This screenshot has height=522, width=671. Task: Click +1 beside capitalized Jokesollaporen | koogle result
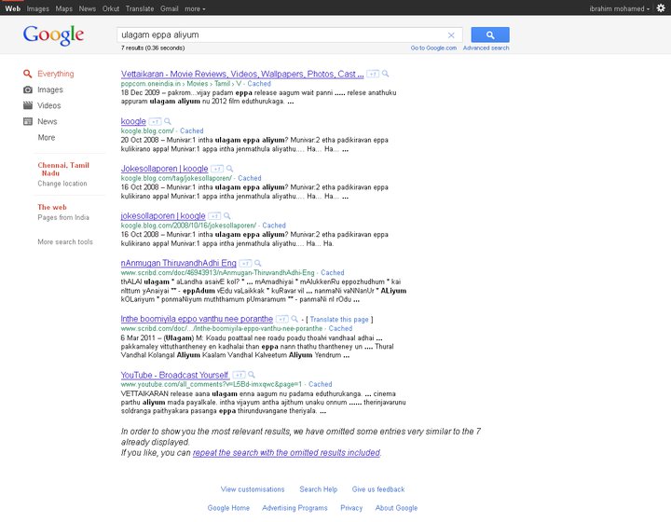pyautogui.click(x=217, y=169)
